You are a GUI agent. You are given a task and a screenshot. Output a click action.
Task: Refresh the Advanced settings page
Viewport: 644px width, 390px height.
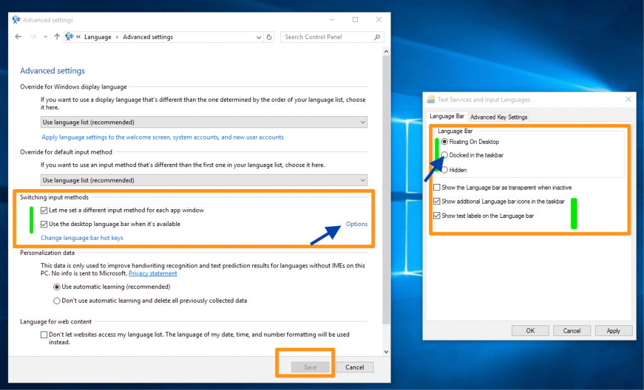click(x=269, y=37)
